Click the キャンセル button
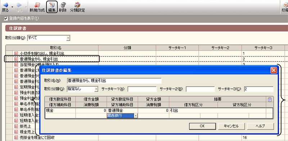The height and width of the screenshot is (141, 288). [x=231, y=126]
